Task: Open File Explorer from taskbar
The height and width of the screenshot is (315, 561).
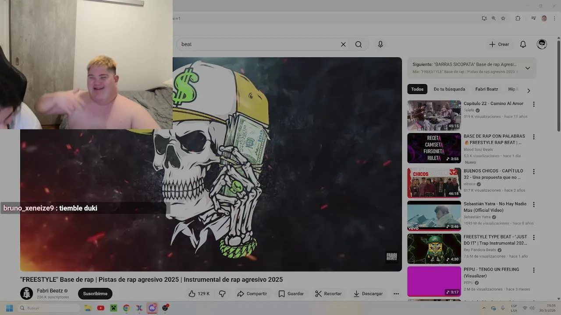Action: point(88,308)
